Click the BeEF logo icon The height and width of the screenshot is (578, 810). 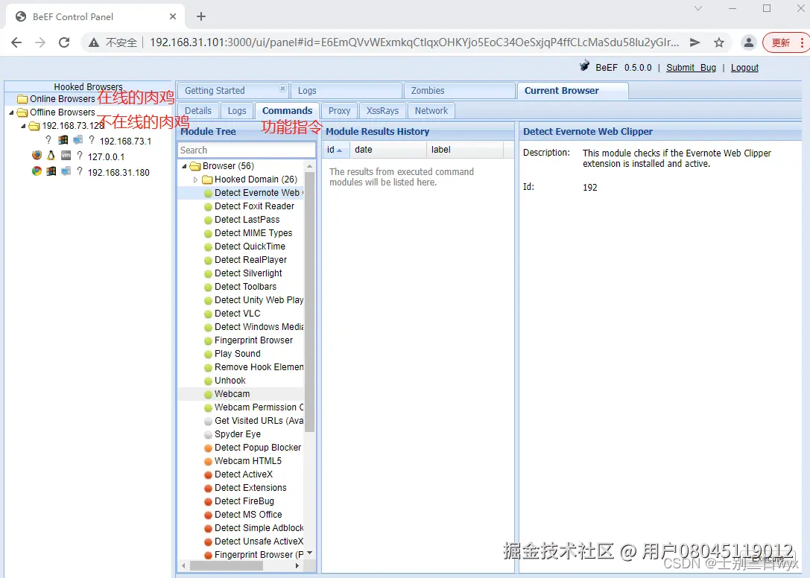click(x=584, y=66)
